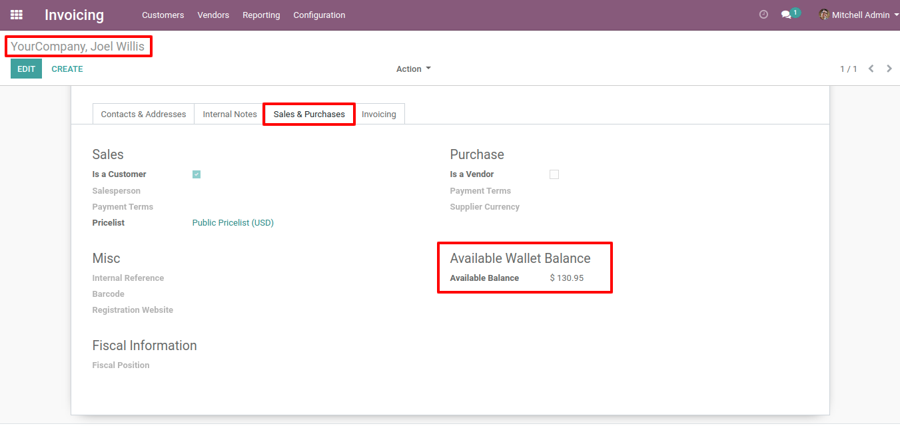Image resolution: width=900 pixels, height=426 pixels.
Task: Toggle the Is a Customer checkbox
Action: pyautogui.click(x=197, y=174)
